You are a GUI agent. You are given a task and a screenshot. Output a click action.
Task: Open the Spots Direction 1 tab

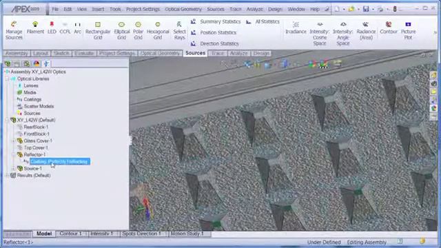pyautogui.click(x=141, y=234)
